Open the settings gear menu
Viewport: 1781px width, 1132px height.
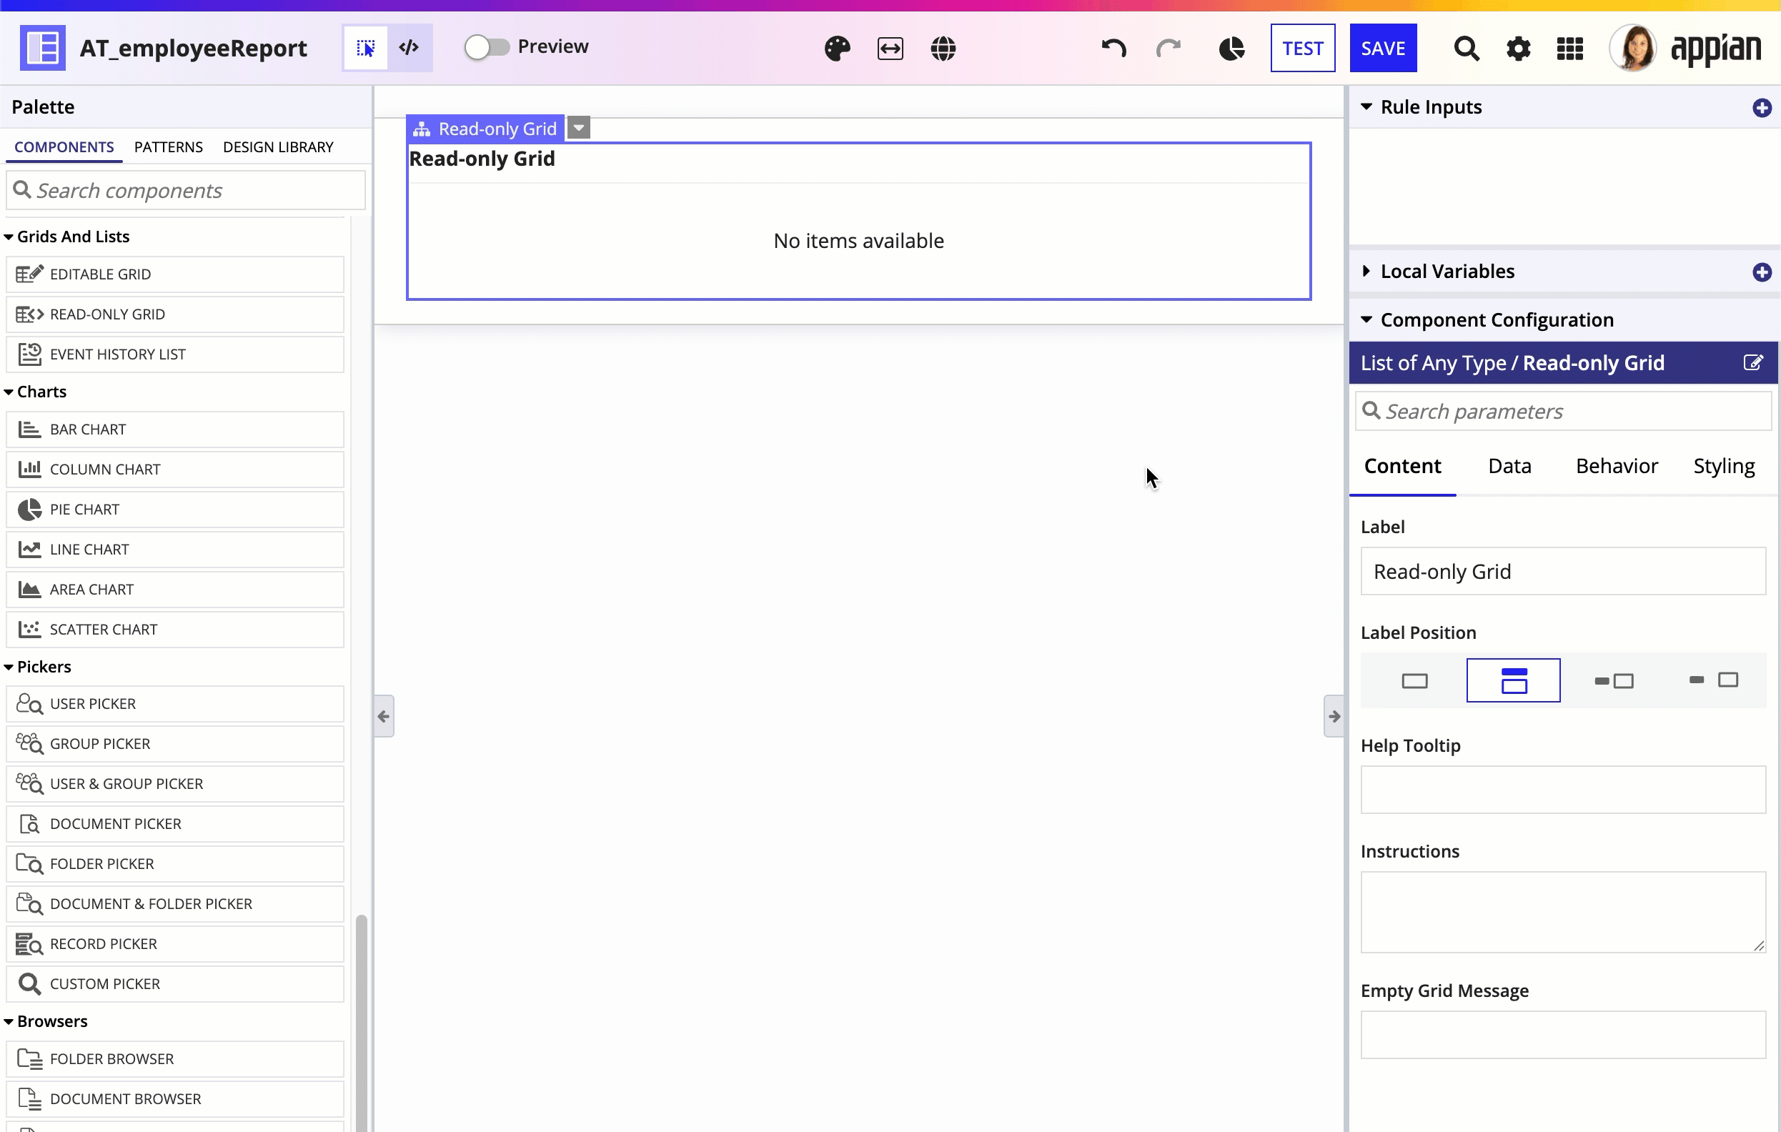pos(1519,49)
